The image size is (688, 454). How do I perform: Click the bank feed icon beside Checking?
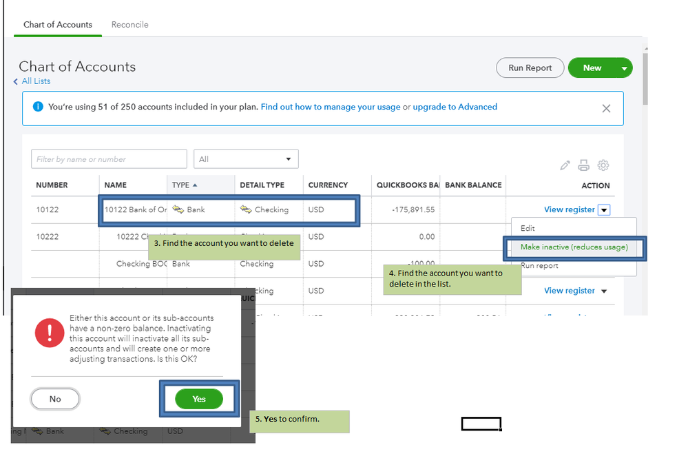pos(246,209)
